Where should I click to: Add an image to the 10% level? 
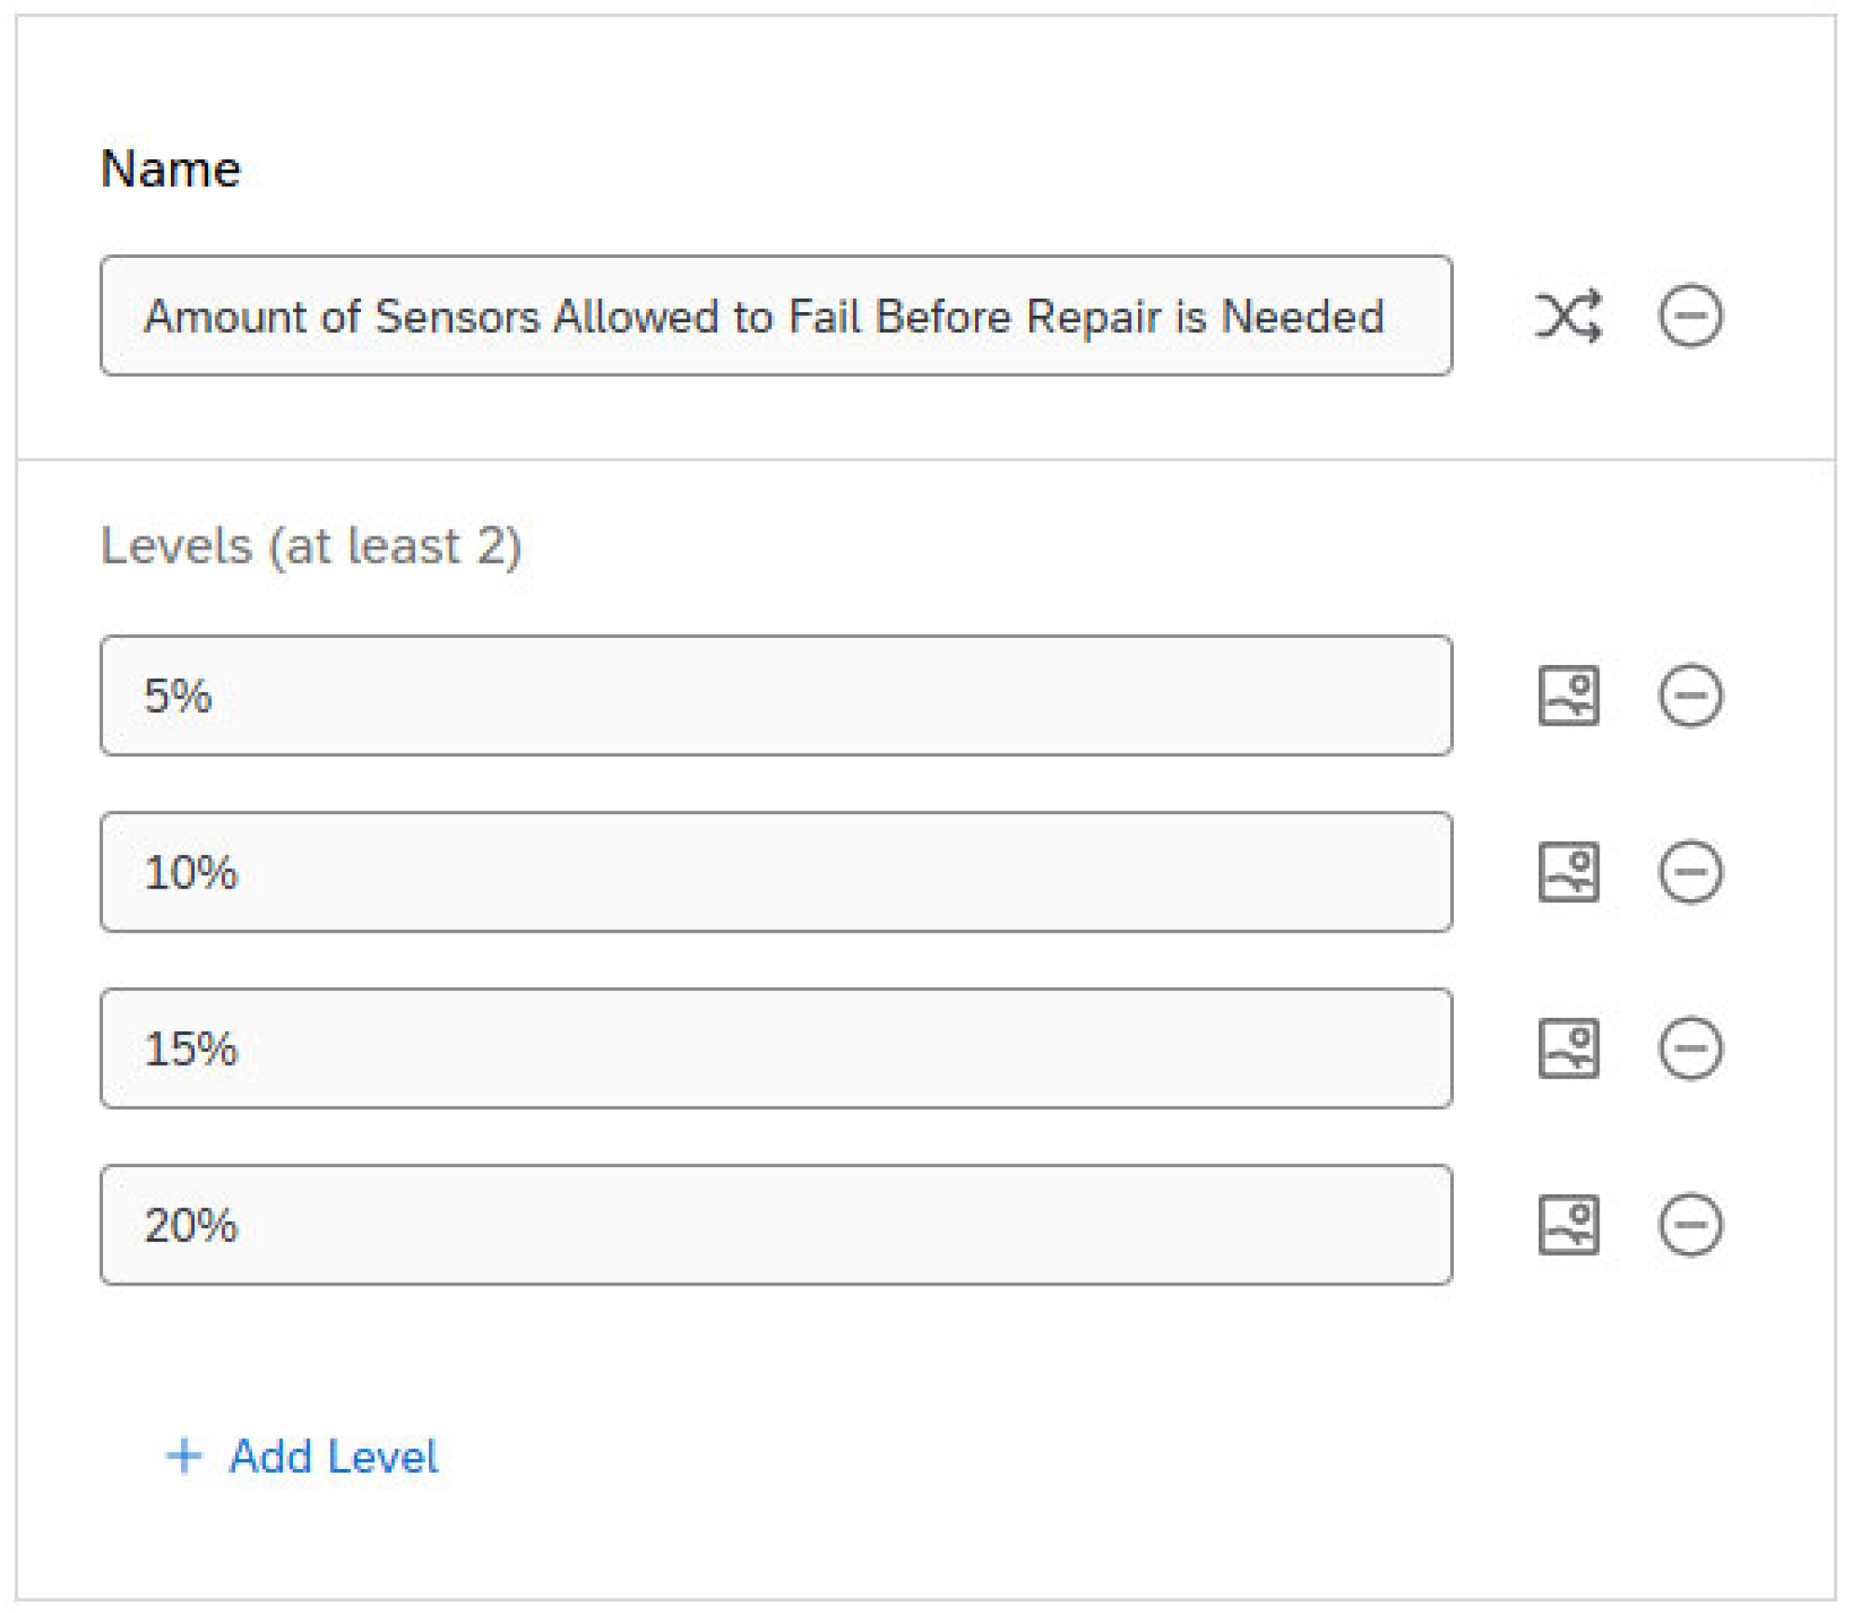(x=1568, y=872)
